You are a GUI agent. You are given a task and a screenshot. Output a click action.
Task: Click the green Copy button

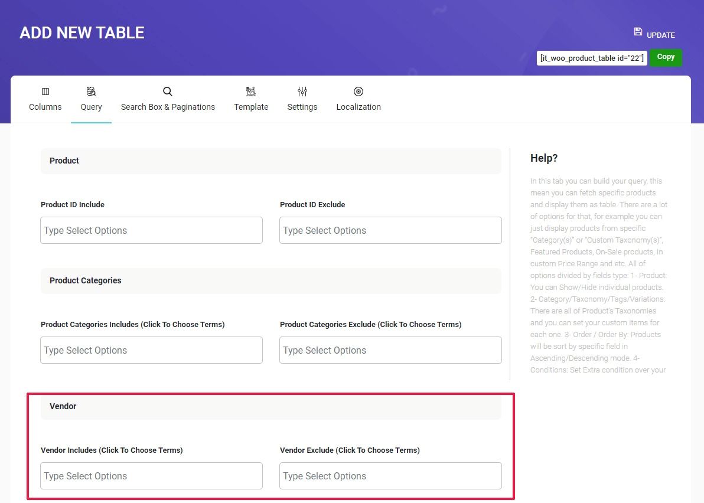(665, 57)
